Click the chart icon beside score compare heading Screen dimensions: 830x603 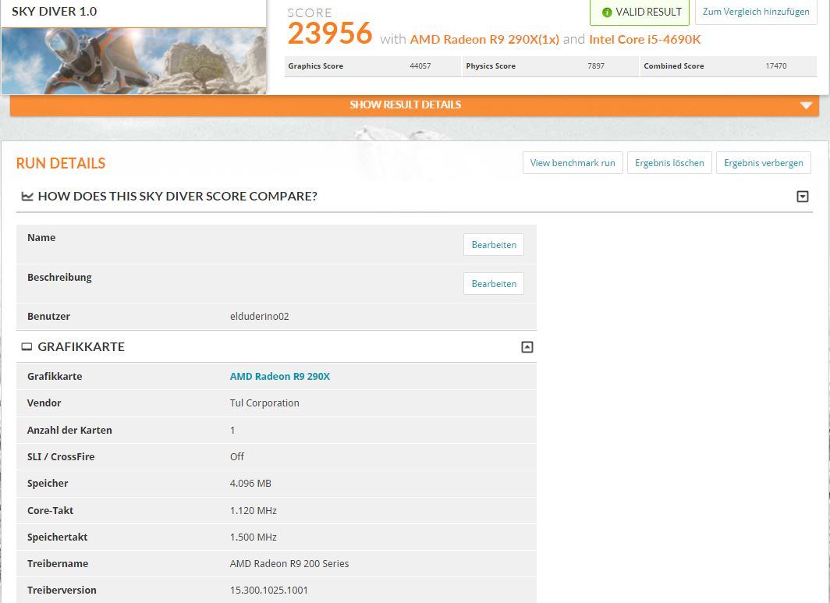coord(27,197)
